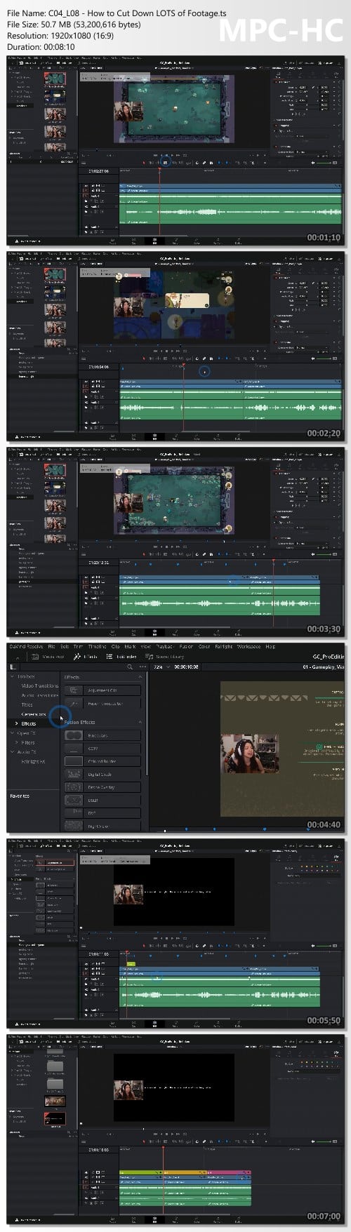Expand the Filters item under Open FX
This screenshot has width=351, height=1232.
[27, 742]
